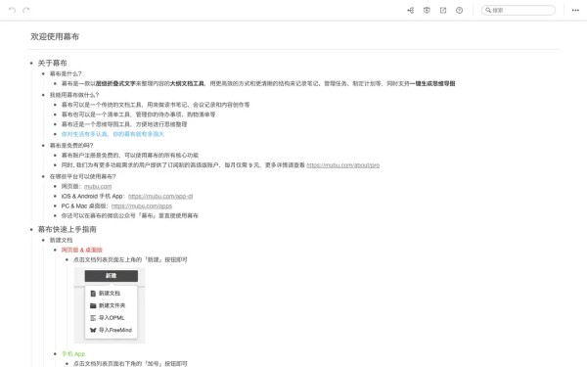The image size is (587, 367).
Task: Click bullet beside 在哪些平台可以使用幕布?
Action: tap(43, 176)
